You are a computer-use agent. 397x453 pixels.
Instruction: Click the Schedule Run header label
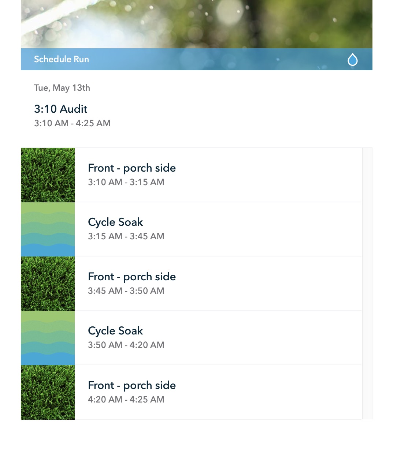coord(62,59)
